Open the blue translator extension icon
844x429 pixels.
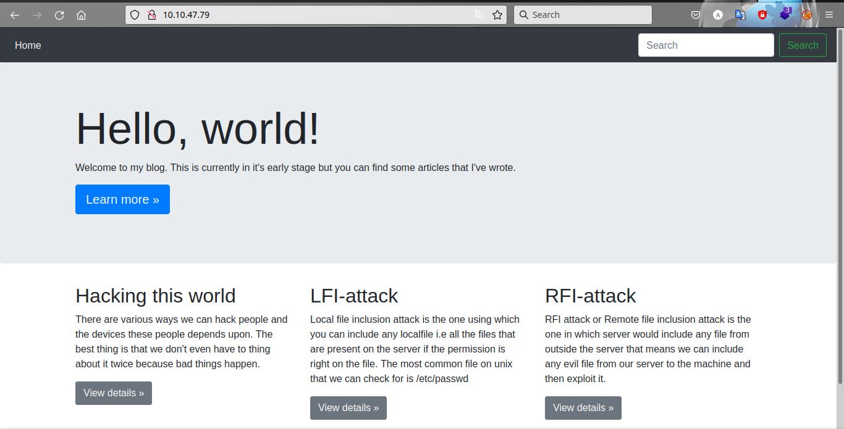point(740,15)
